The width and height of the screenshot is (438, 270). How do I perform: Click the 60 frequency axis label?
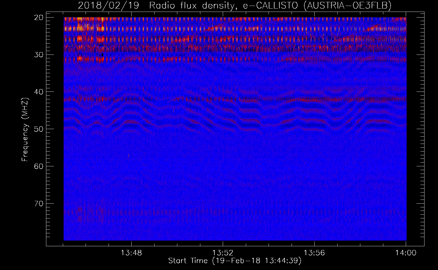click(39, 166)
